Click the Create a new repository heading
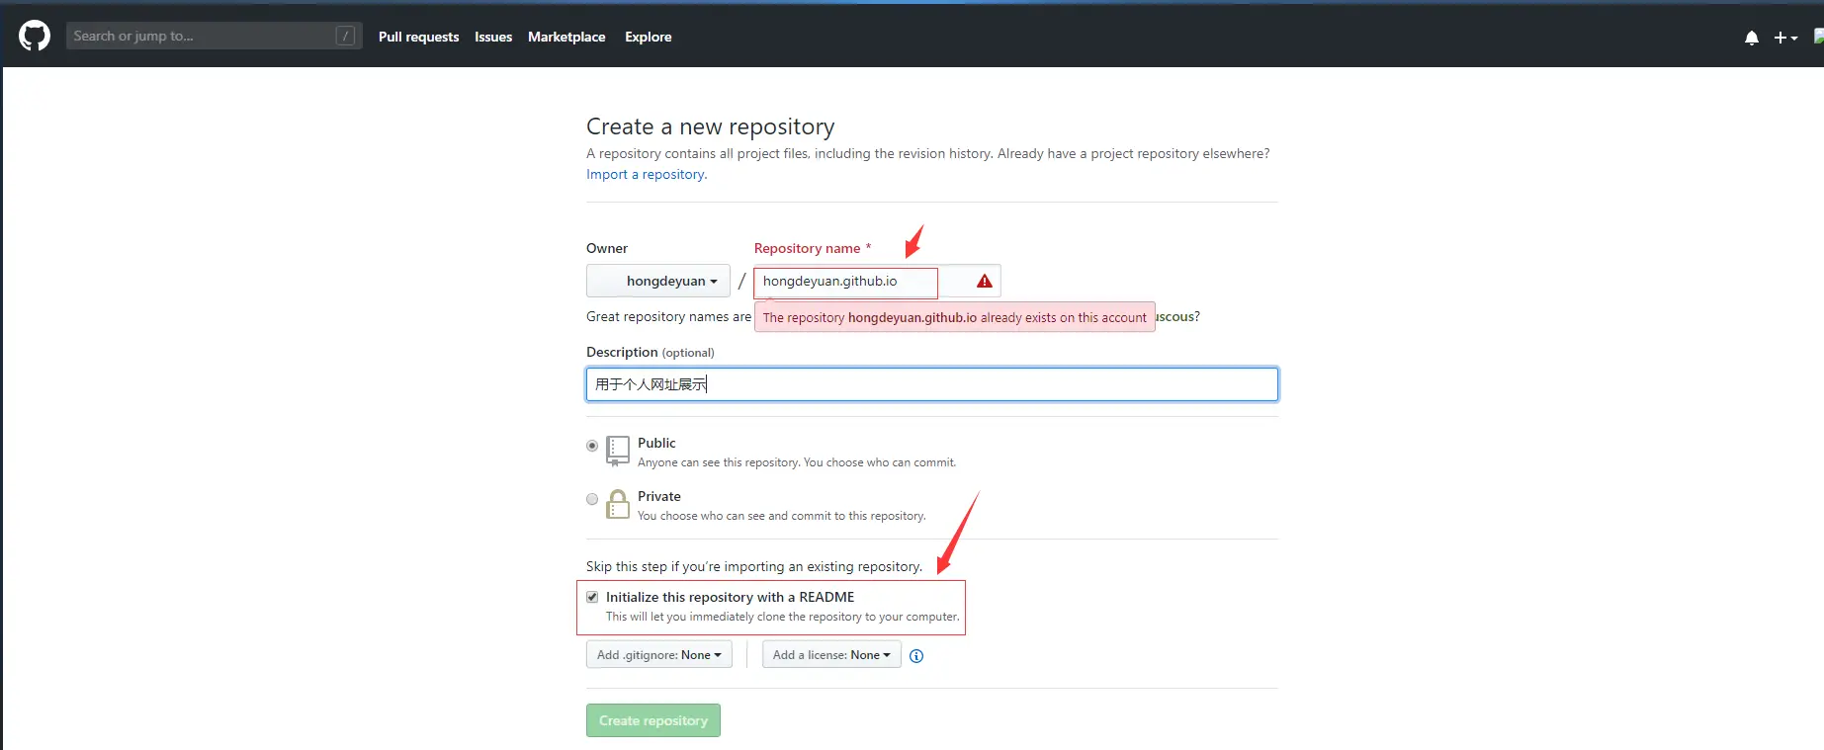The image size is (1824, 750). pyautogui.click(x=711, y=126)
